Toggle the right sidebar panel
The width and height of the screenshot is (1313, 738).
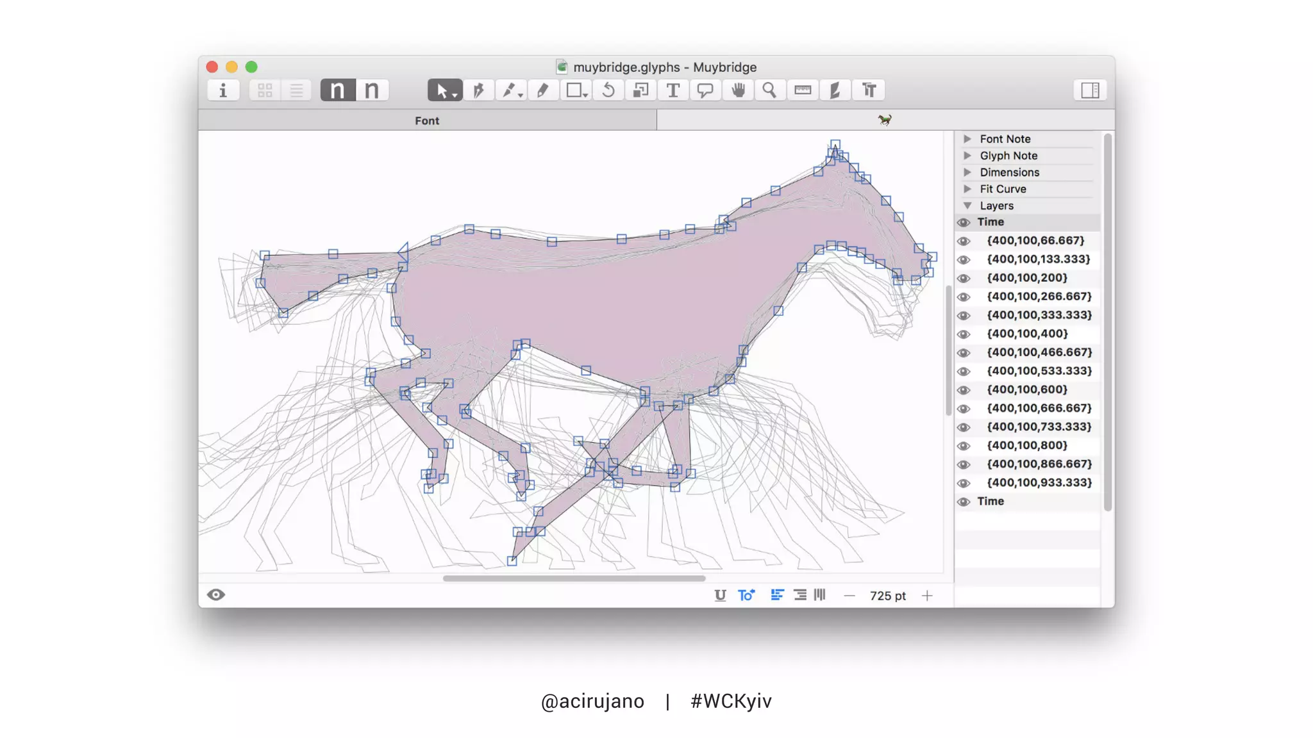coord(1090,90)
